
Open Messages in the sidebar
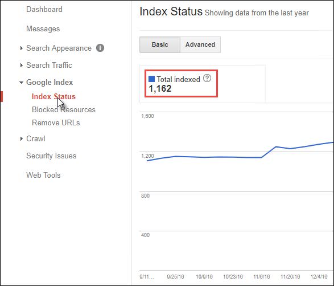tap(43, 29)
